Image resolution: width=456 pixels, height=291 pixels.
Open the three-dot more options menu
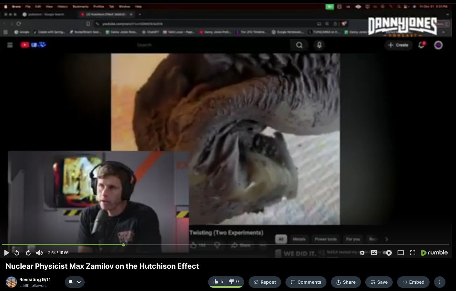(x=439, y=282)
